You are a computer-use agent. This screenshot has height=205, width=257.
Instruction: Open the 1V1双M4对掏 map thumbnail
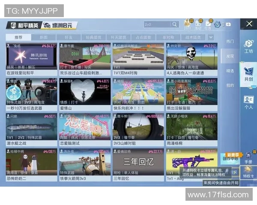tap(138, 56)
